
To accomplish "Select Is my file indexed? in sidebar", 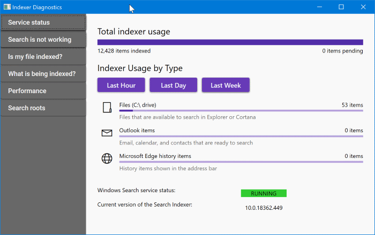I will pos(43,57).
